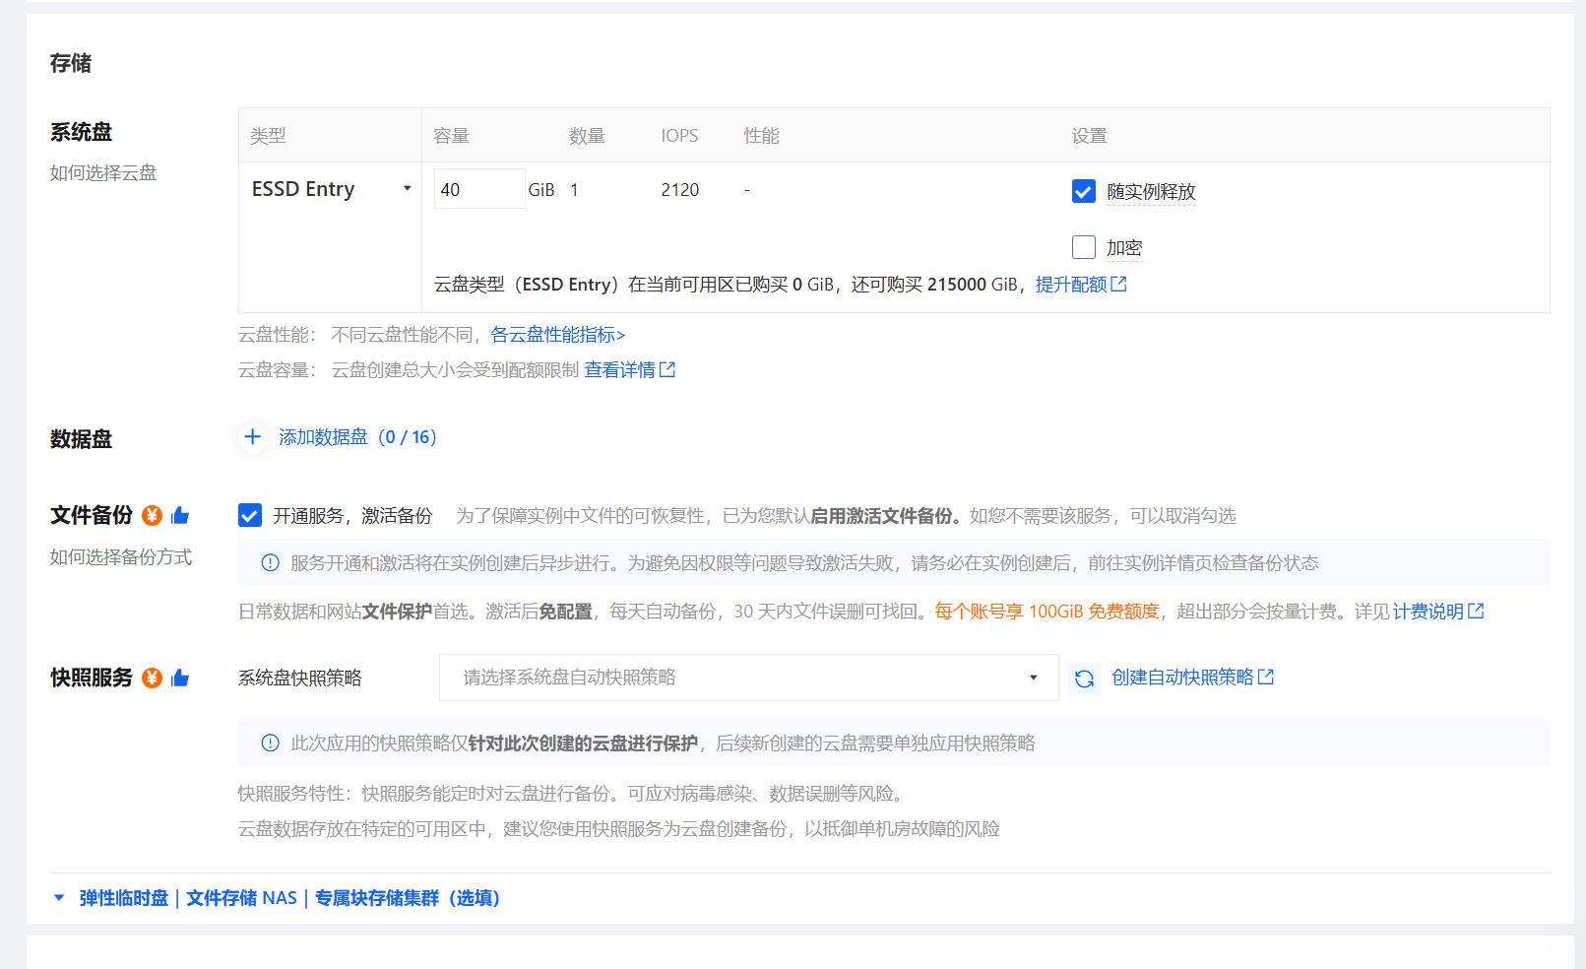This screenshot has width=1586, height=969.
Task: Click info icon in file backup notice
Action: click(270, 562)
